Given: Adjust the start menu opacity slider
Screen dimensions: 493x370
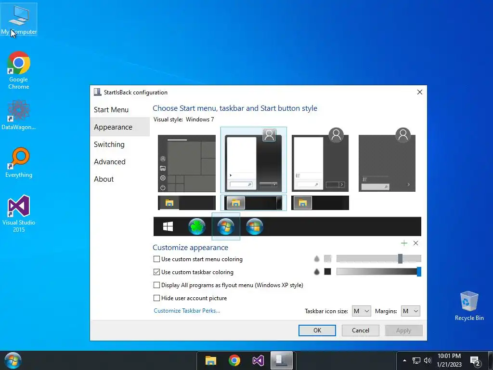Looking at the screenshot, I should point(378,259).
